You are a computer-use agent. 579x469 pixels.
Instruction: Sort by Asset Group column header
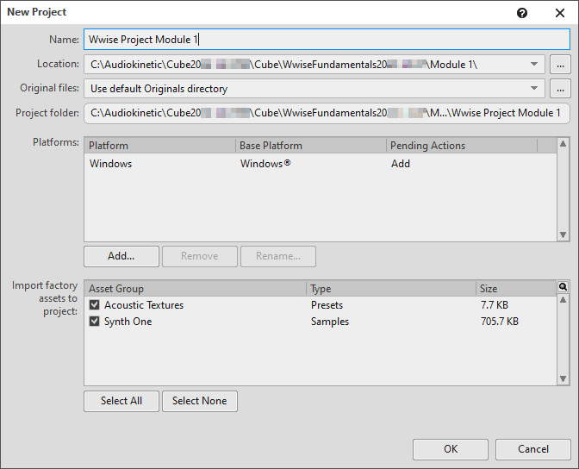(x=196, y=289)
